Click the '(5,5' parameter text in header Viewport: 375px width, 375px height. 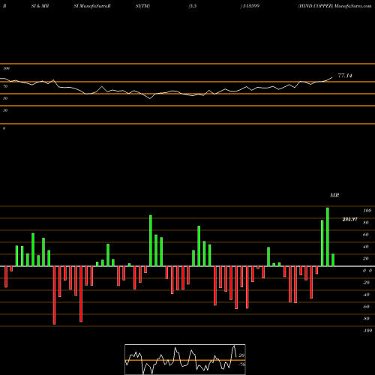point(193,6)
